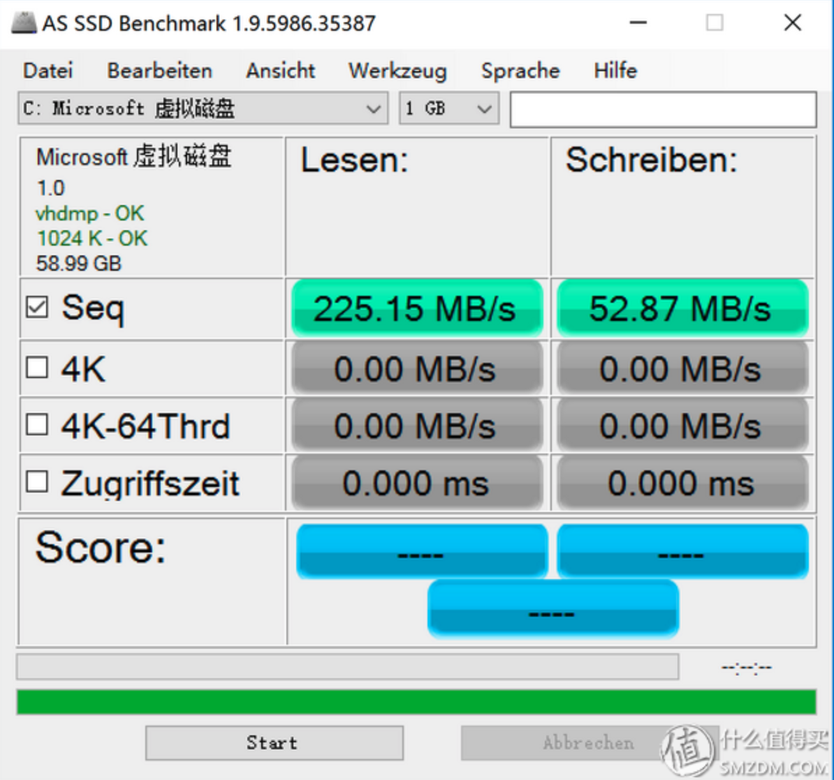This screenshot has width=834, height=780.
Task: Click the 4K write result field
Action: coord(682,369)
